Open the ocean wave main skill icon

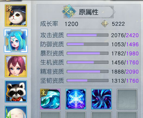50,99
